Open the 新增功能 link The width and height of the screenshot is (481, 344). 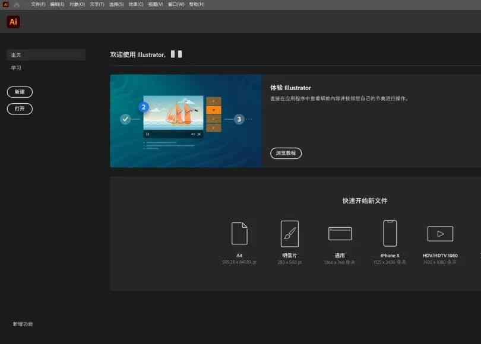23,324
